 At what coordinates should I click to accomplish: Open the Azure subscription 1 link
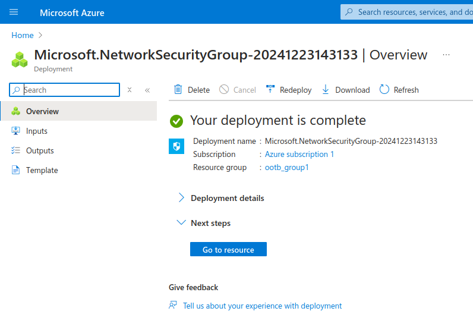299,154
